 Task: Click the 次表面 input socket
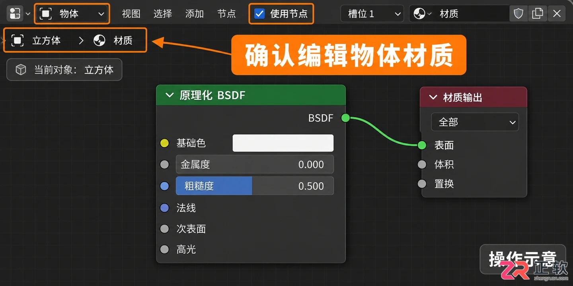164,229
